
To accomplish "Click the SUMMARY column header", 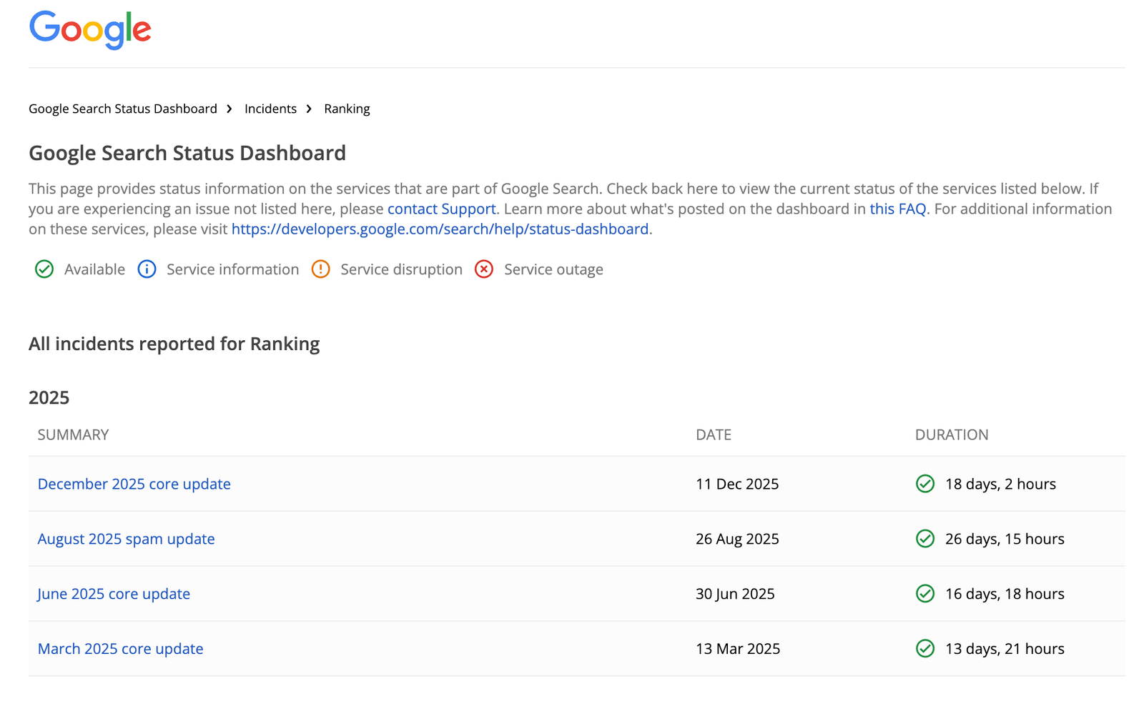I will coord(73,434).
